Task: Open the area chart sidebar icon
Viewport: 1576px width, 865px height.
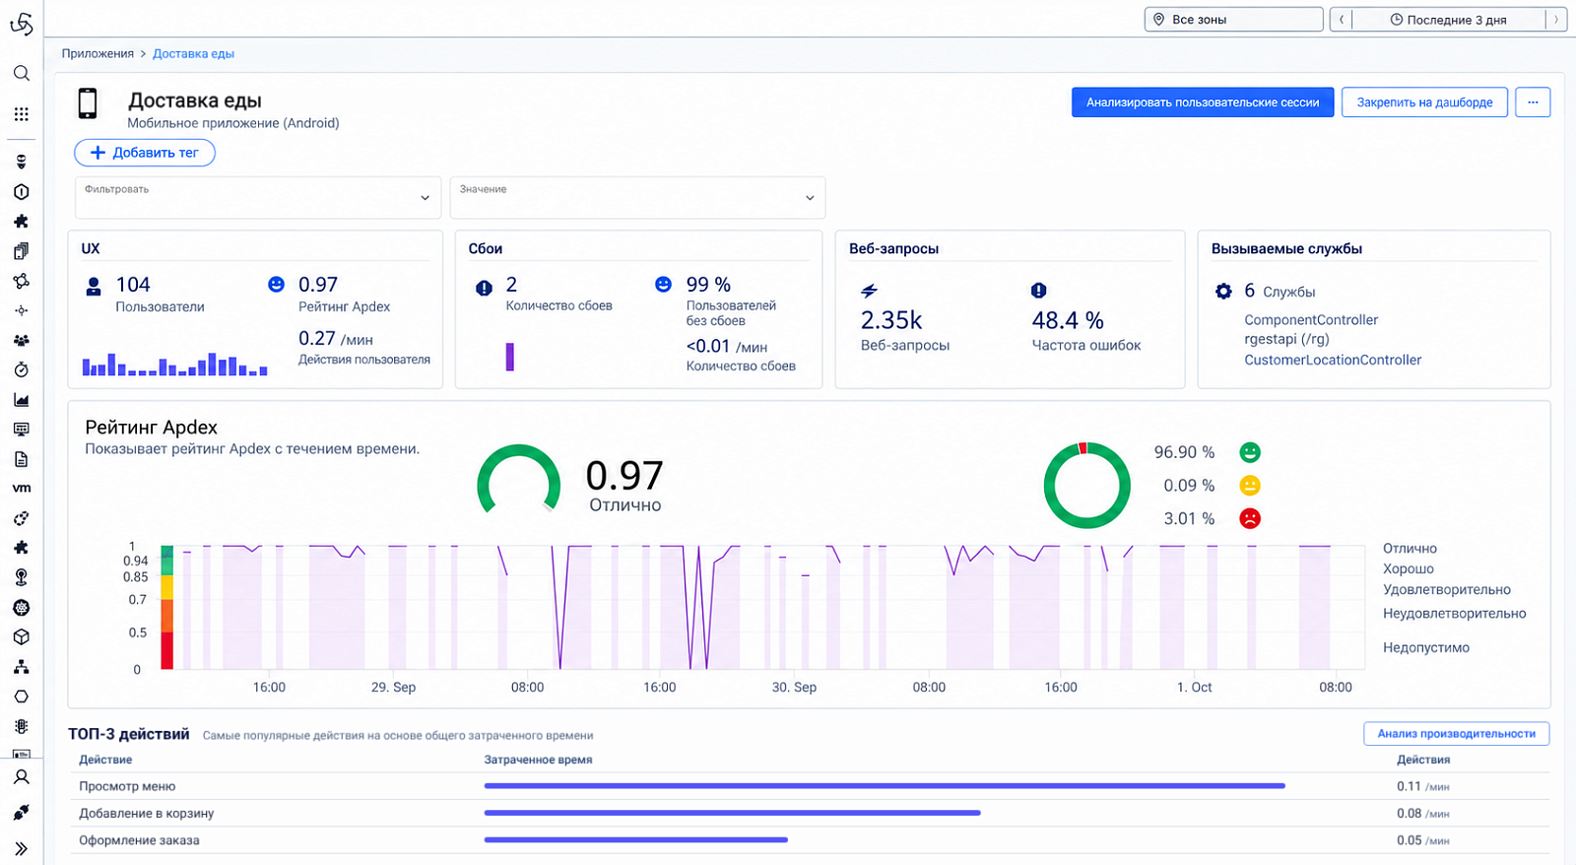Action: [x=21, y=400]
